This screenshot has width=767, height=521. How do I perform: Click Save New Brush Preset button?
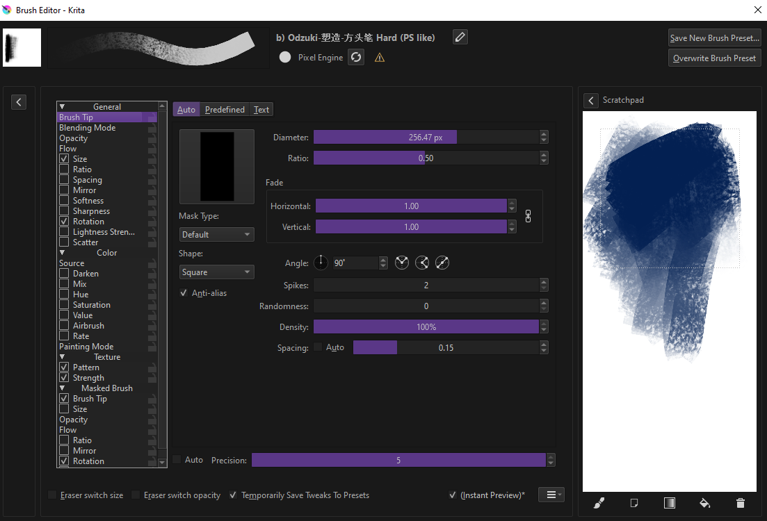tap(714, 38)
